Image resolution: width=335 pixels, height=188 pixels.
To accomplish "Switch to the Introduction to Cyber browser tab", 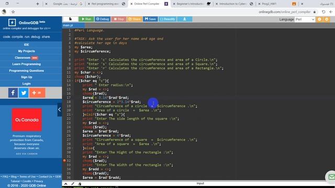I will (234, 4).
